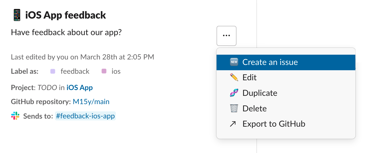Open the #feedback-ios-app channel link
This screenshot has height=153, width=370.
coord(85,116)
